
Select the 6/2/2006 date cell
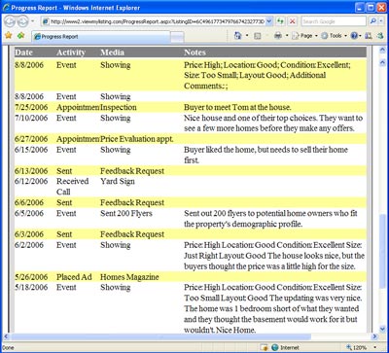point(29,245)
